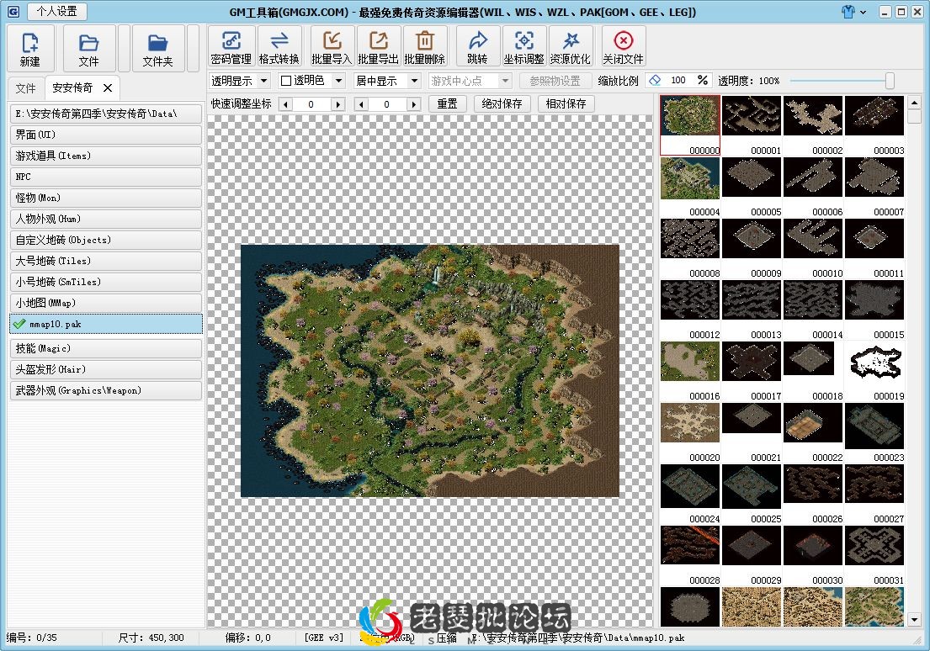This screenshot has width=930, height=651.
Task: Open the 文件夹 folder icon
Action: point(157,49)
